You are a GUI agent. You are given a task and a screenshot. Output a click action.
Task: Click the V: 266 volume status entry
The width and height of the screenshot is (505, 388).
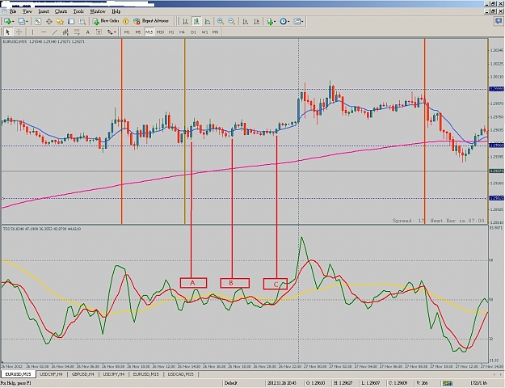(x=423, y=383)
